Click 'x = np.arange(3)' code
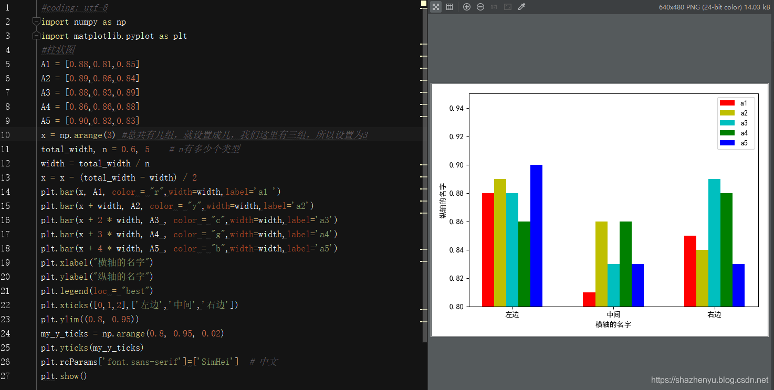774x390 pixels. [x=78, y=135]
